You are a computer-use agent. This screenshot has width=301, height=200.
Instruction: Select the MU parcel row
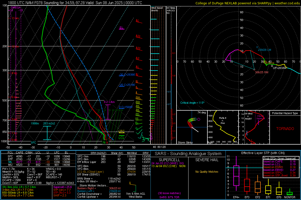pos(39,164)
